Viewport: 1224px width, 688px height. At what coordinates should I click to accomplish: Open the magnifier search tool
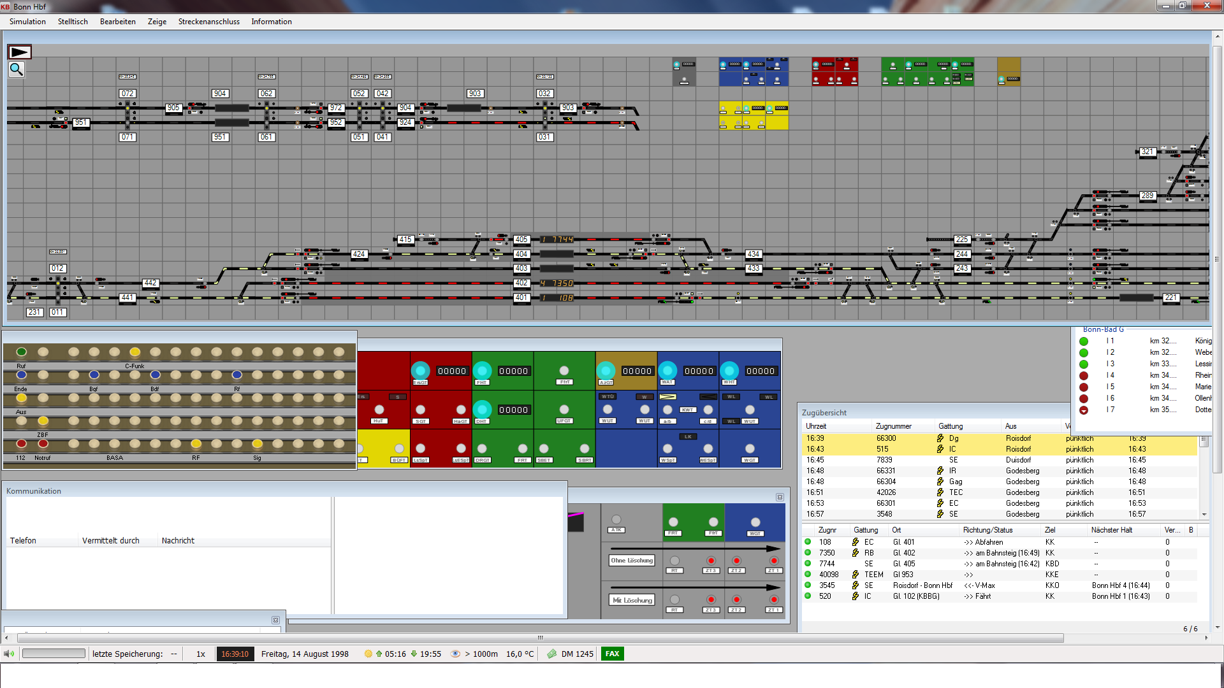point(17,69)
